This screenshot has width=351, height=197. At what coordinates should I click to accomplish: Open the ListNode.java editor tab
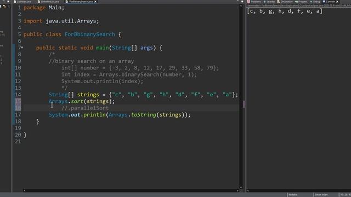(22, 2)
